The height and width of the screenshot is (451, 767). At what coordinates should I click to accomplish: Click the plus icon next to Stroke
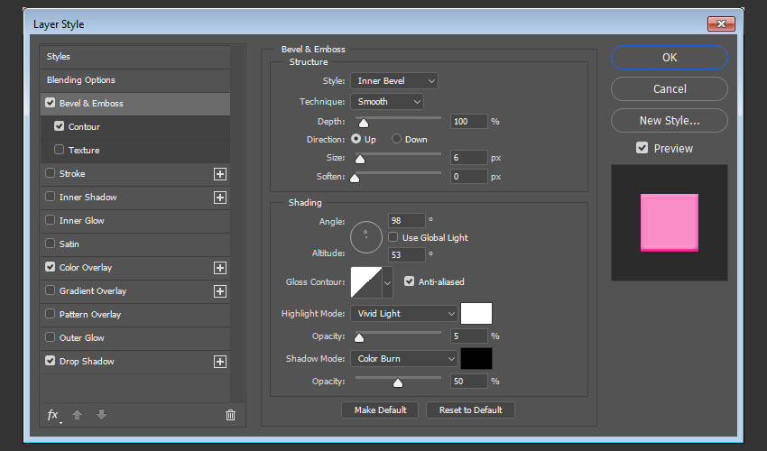[219, 174]
